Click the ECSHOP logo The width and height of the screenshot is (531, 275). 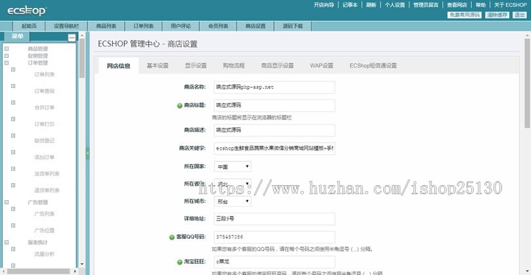(x=27, y=11)
